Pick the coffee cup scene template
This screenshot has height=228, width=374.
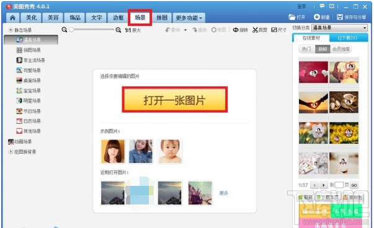point(344,102)
